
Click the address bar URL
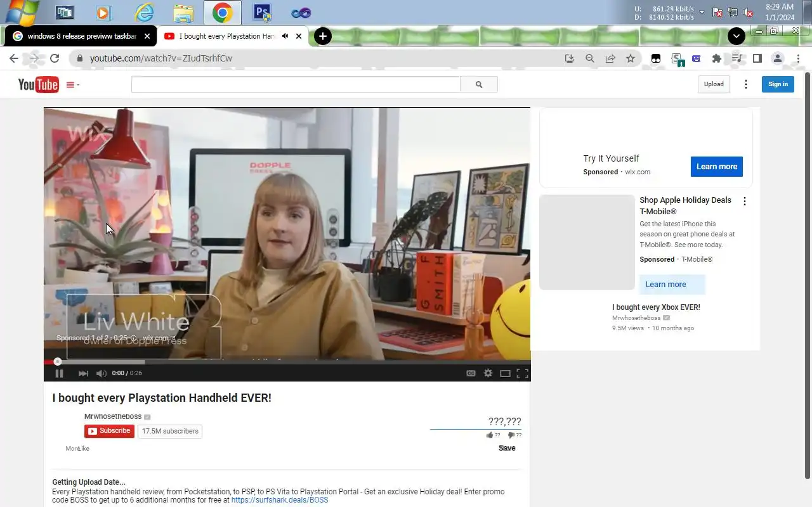click(160, 58)
